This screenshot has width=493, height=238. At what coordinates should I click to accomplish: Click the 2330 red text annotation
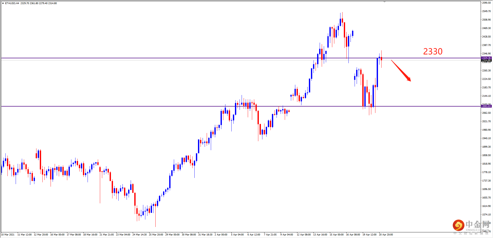click(433, 52)
